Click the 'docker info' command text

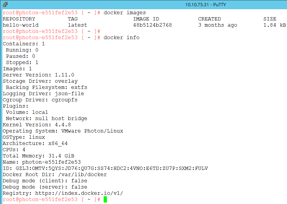coord(121,38)
